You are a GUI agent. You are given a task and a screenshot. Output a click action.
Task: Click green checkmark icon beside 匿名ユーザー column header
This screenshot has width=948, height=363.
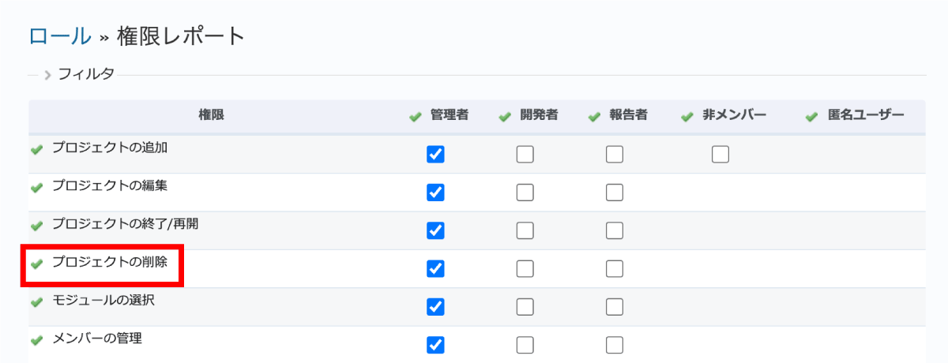pyautogui.click(x=811, y=117)
